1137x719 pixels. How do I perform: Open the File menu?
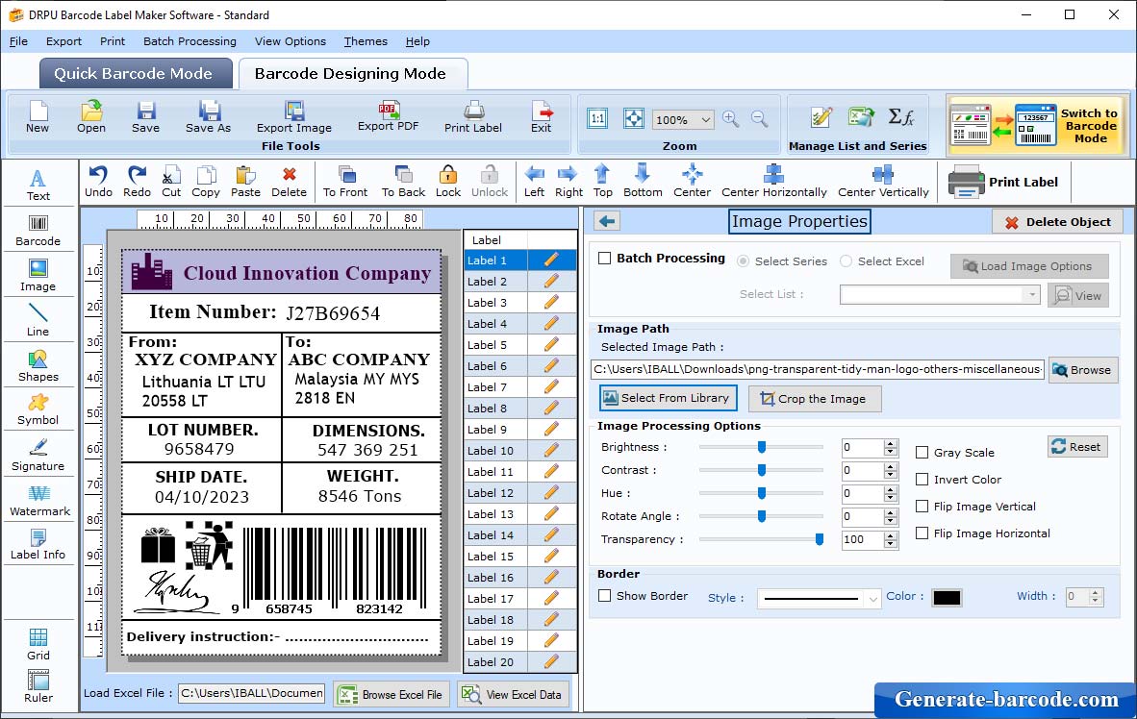click(x=18, y=41)
